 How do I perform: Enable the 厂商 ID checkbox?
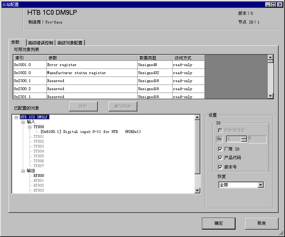click(220, 149)
